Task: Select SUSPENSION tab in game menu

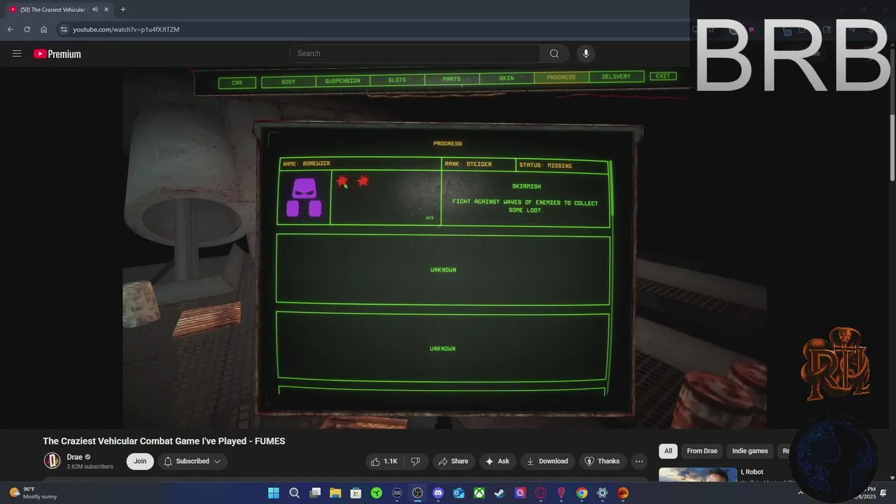Action: [x=342, y=81]
